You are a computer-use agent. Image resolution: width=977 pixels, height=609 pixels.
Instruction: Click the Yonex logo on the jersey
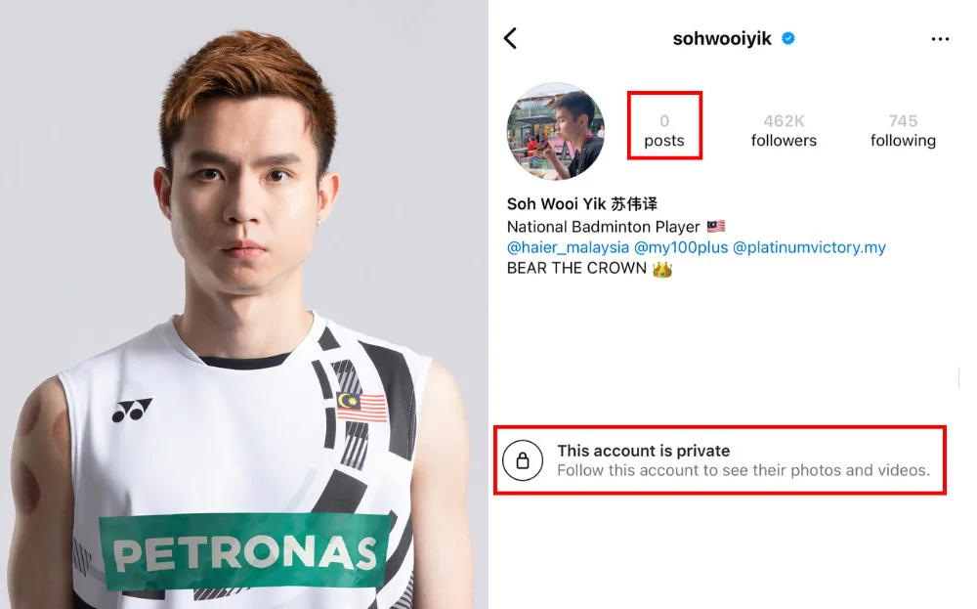point(132,410)
